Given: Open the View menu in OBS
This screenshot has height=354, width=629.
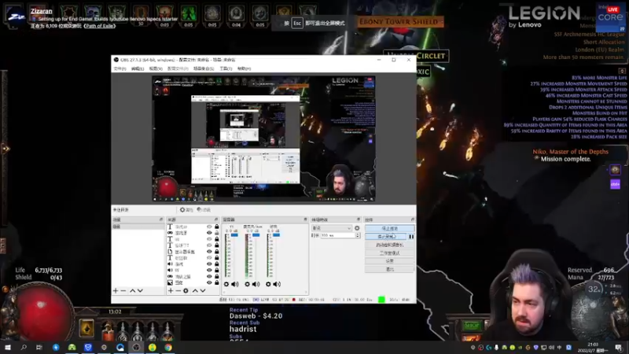Looking at the screenshot, I should pos(156,68).
